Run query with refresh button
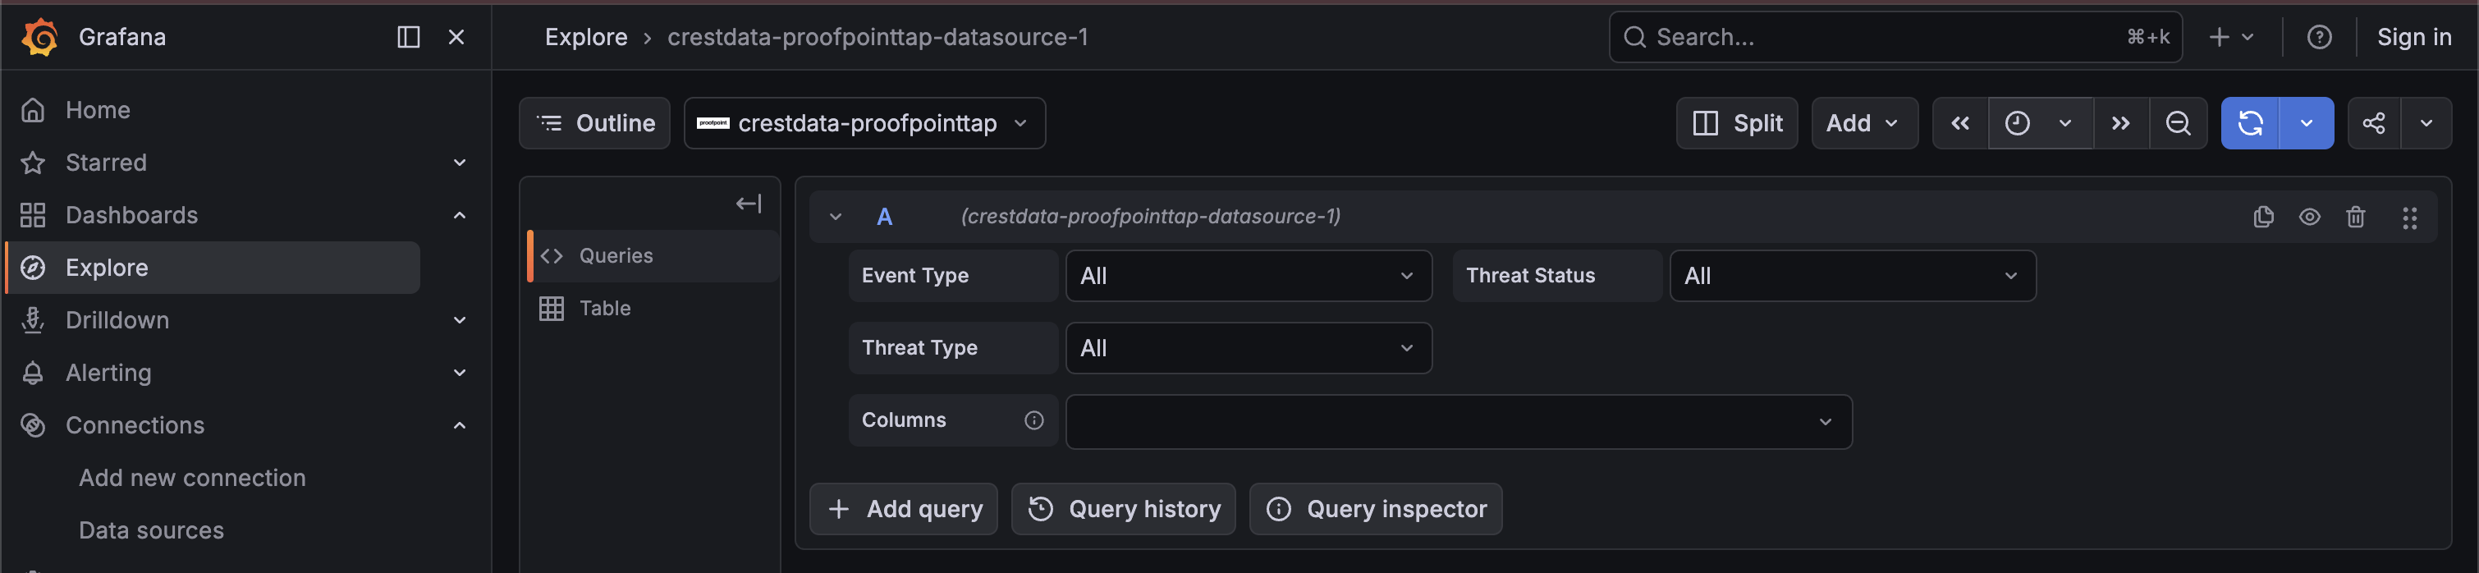The width and height of the screenshot is (2479, 573). 2250,123
